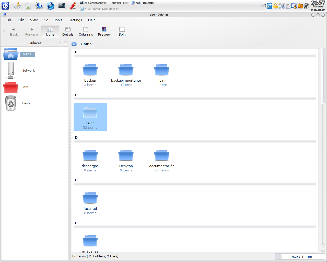Screen dimensions: 327x262
Task: Launch the blue globe web browser icon
Action: pyautogui.click(x=51, y=6)
